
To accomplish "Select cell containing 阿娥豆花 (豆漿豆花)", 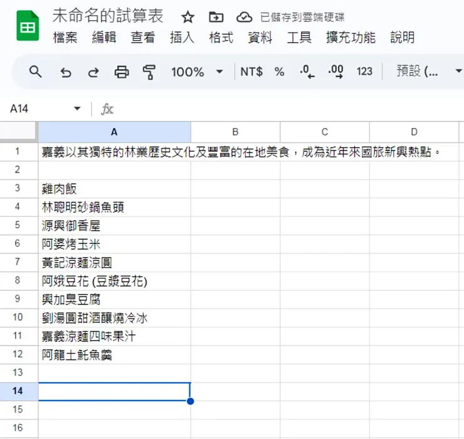I will (115, 281).
